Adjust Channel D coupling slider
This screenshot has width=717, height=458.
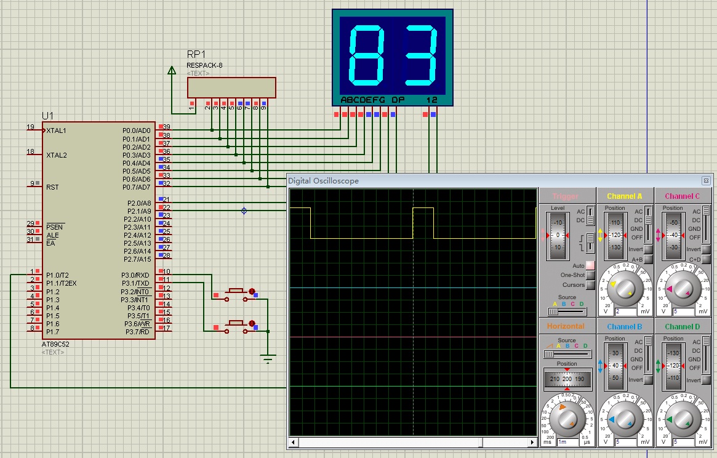(x=705, y=355)
